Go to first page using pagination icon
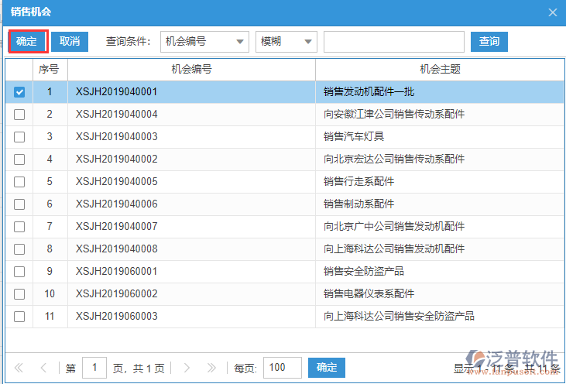This screenshot has height=384, width=566. coord(19,368)
